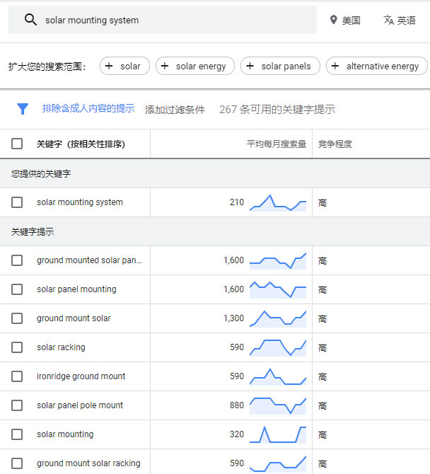Image resolution: width=430 pixels, height=474 pixels.
Task: Click keyword text ground mounted solar pan...
Action: coord(89,260)
